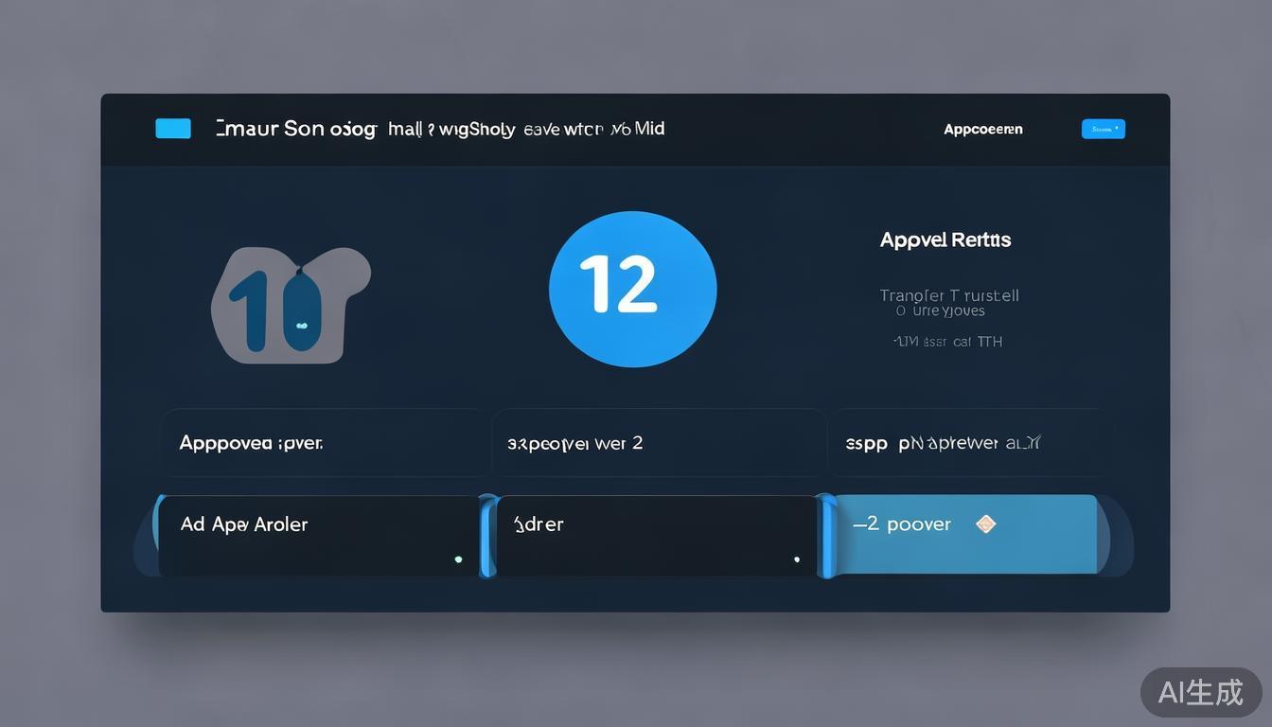The width and height of the screenshot is (1272, 727).
Task: Click the blue circle showing 12
Action: (x=632, y=289)
